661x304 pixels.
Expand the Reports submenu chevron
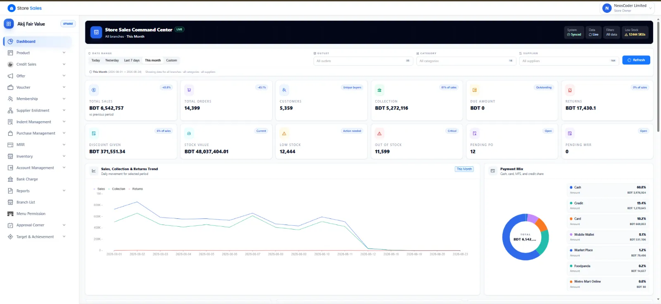pos(64,191)
